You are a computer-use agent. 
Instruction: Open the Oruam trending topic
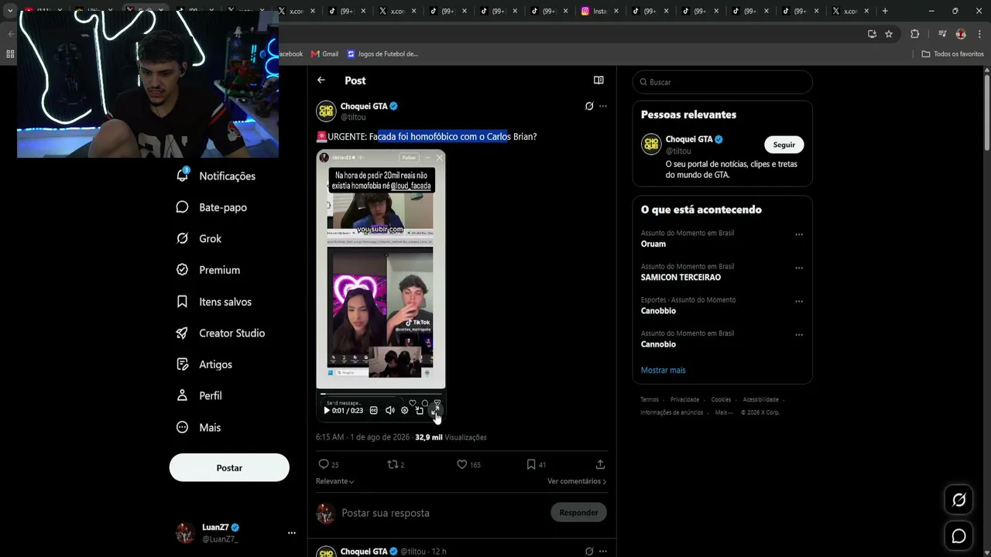point(653,244)
